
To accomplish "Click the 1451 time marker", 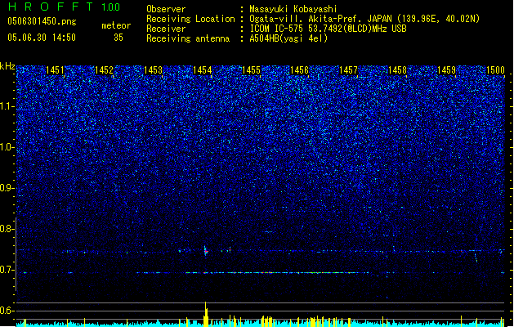I will click(x=55, y=70).
